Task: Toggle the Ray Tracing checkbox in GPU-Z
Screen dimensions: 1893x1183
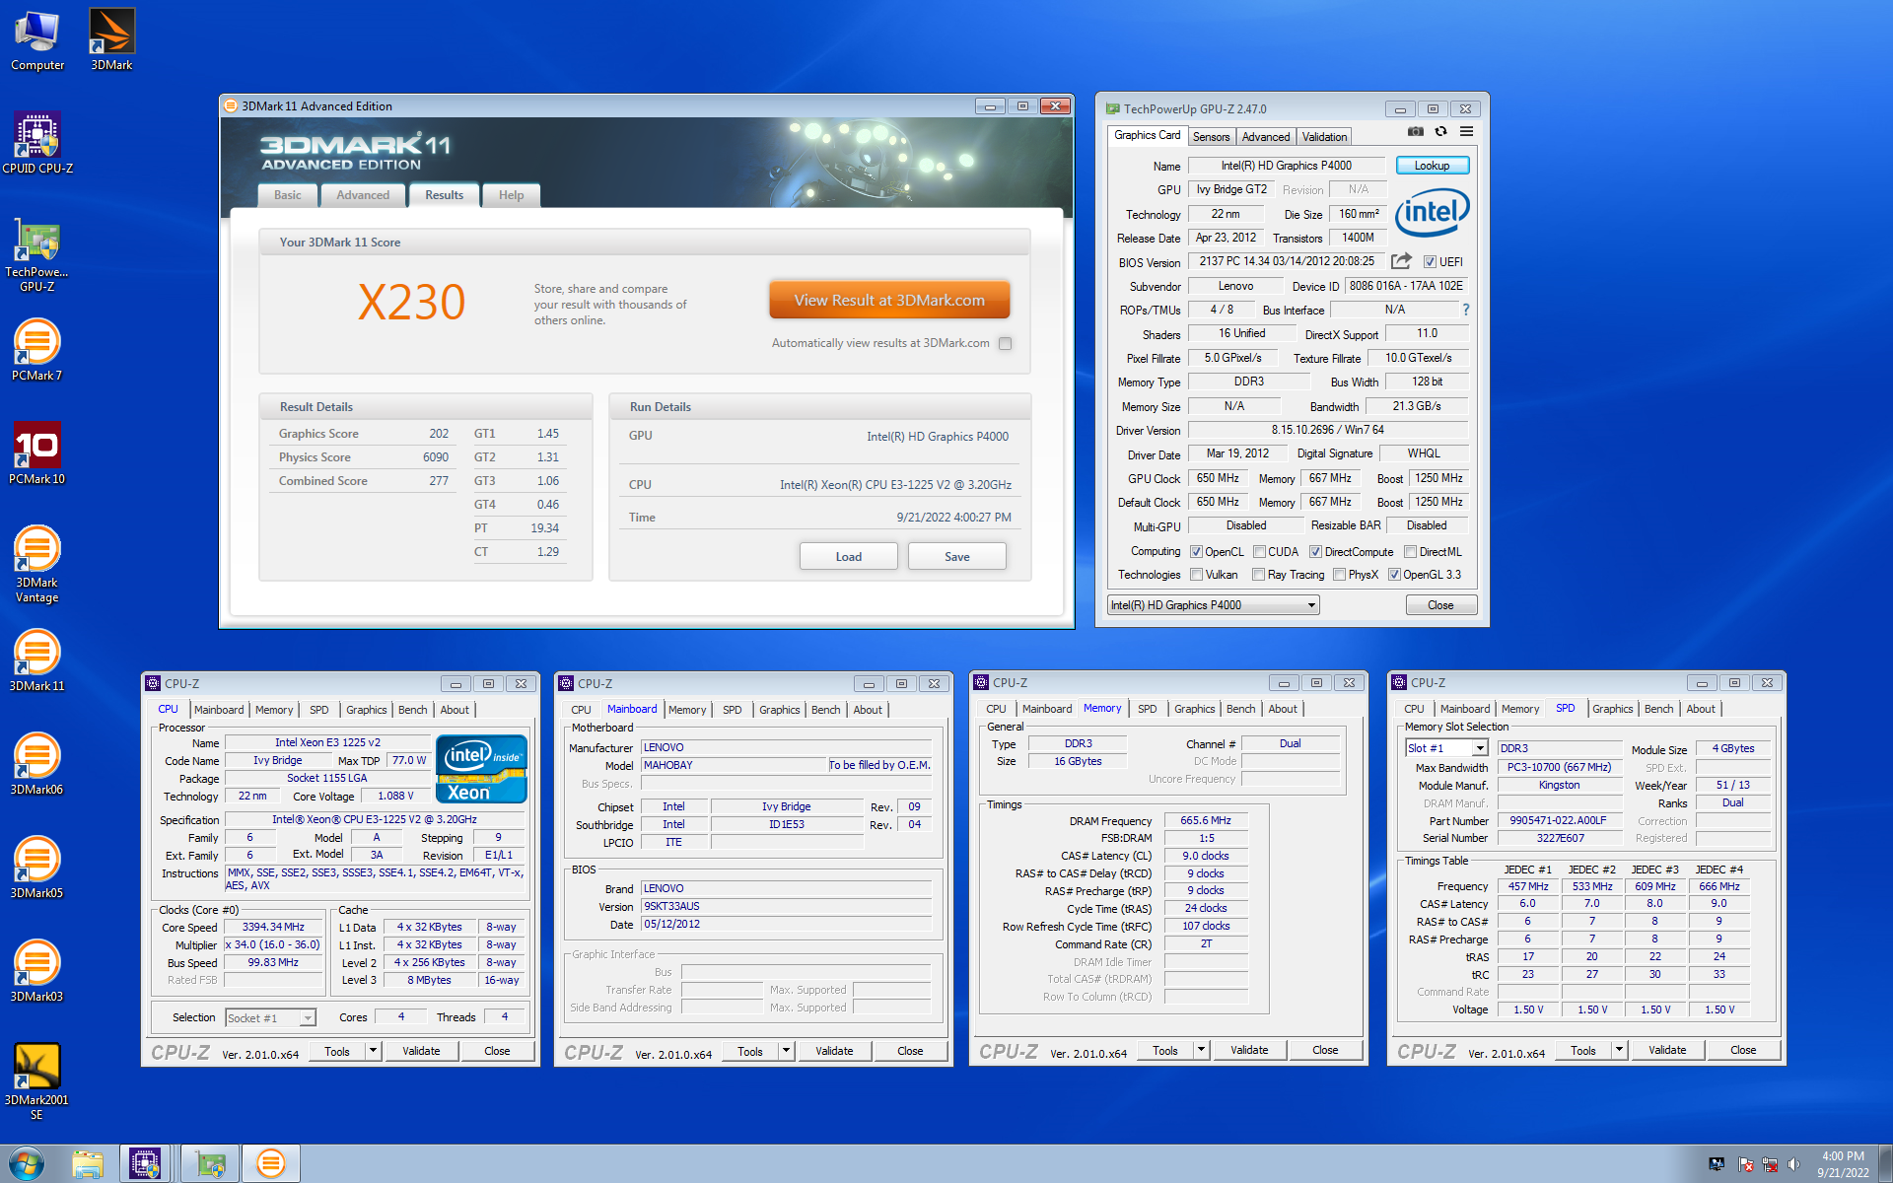Action: [1258, 575]
